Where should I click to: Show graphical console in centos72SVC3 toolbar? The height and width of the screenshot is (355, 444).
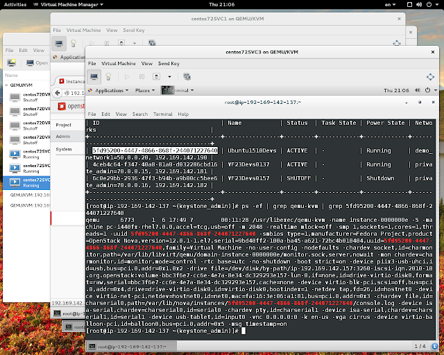[94, 76]
